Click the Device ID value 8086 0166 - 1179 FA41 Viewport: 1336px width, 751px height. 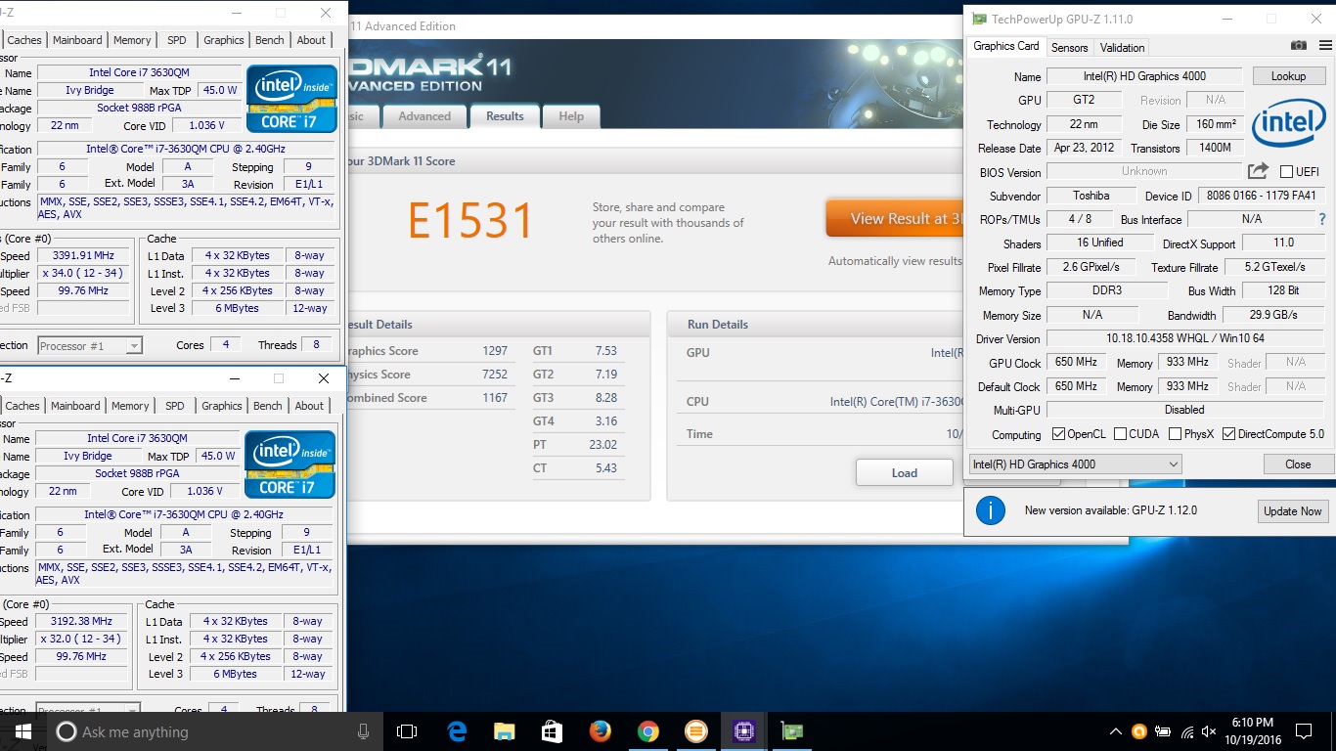[x=1261, y=196]
